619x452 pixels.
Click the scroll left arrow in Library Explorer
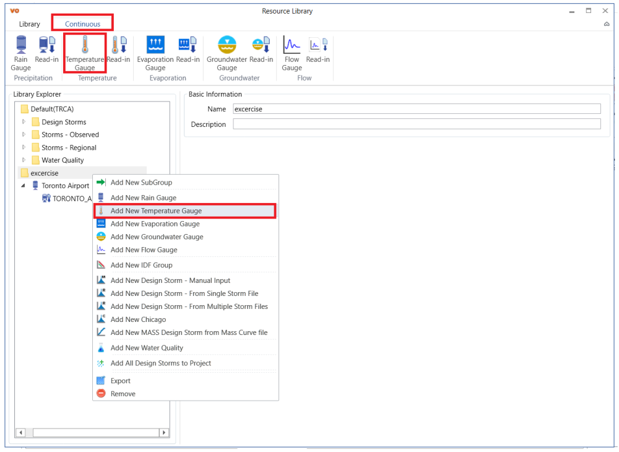[x=20, y=433]
